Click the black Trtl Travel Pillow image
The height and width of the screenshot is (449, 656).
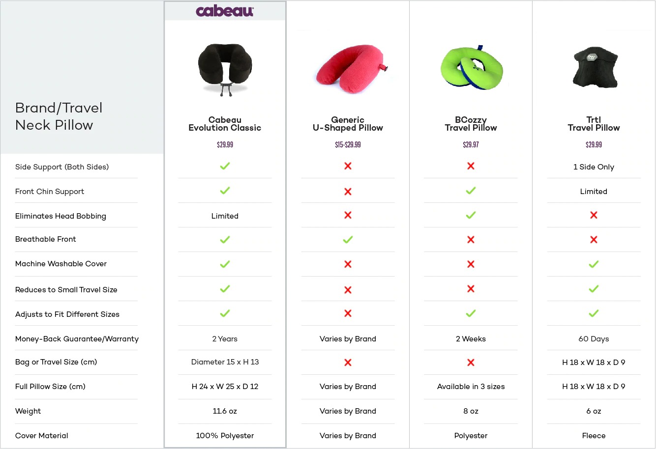(x=595, y=68)
